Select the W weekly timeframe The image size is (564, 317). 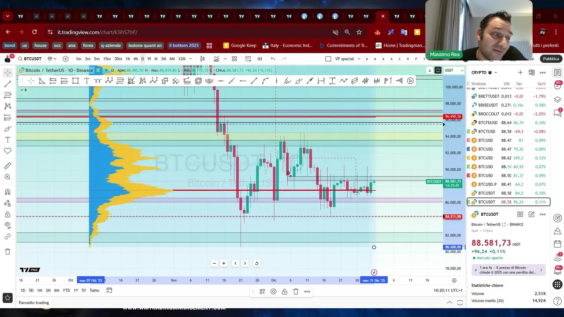[x=149, y=59]
